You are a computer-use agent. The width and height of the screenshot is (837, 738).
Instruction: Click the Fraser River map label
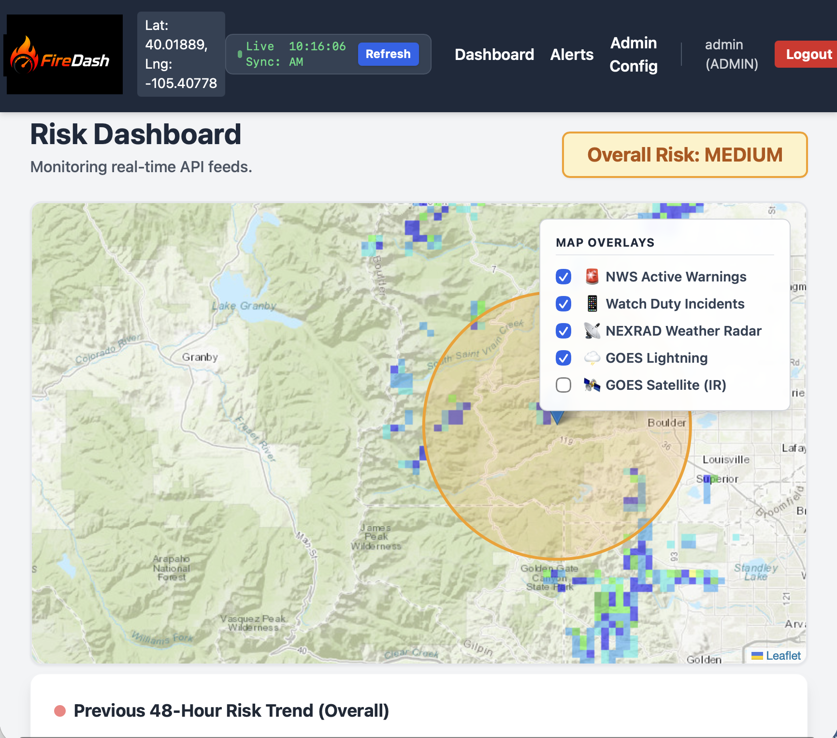[256, 439]
